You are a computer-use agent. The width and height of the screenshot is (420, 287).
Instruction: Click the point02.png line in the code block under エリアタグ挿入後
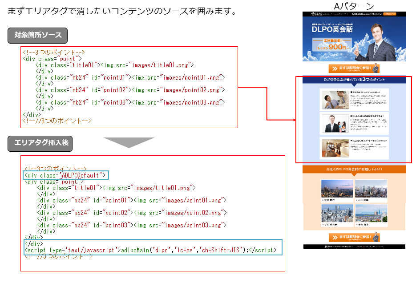pyautogui.click(x=132, y=213)
